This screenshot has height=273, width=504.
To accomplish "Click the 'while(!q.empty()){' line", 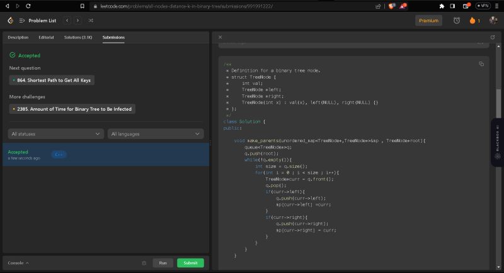I will (x=268, y=160).
